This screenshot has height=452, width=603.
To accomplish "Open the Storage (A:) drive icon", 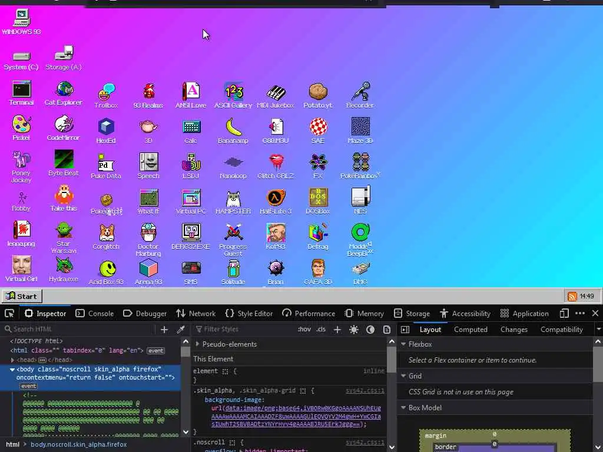I will 64,58.
